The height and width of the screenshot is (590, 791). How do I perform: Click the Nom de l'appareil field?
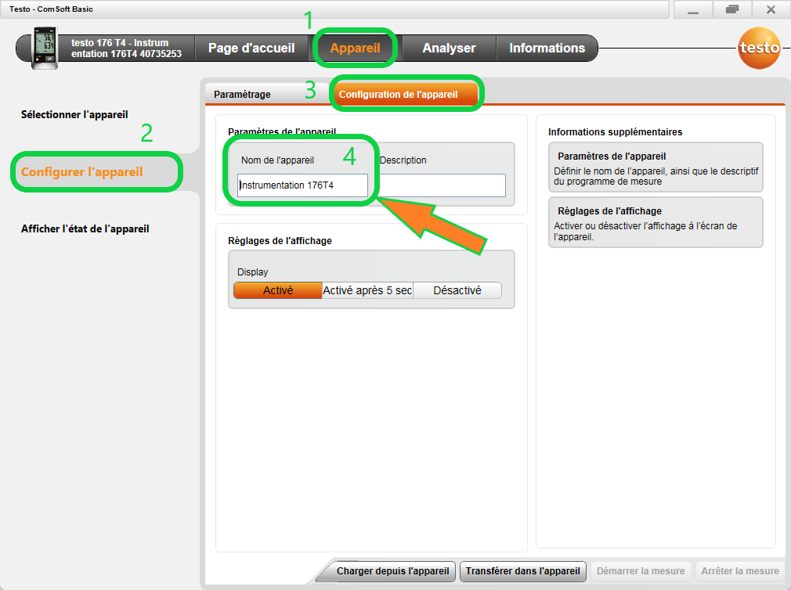[302, 185]
